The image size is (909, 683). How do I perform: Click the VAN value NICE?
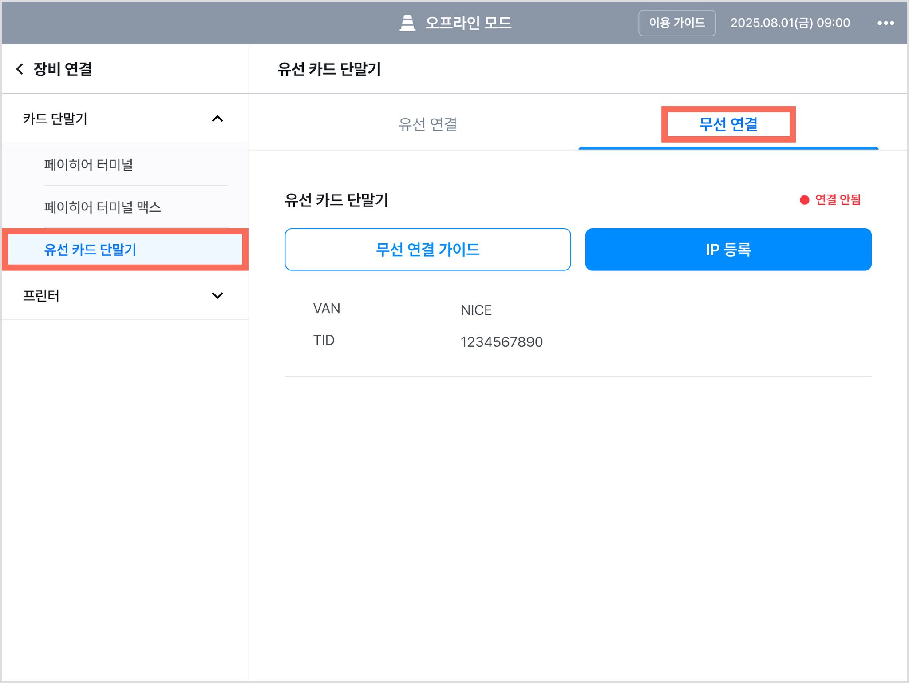[476, 310]
